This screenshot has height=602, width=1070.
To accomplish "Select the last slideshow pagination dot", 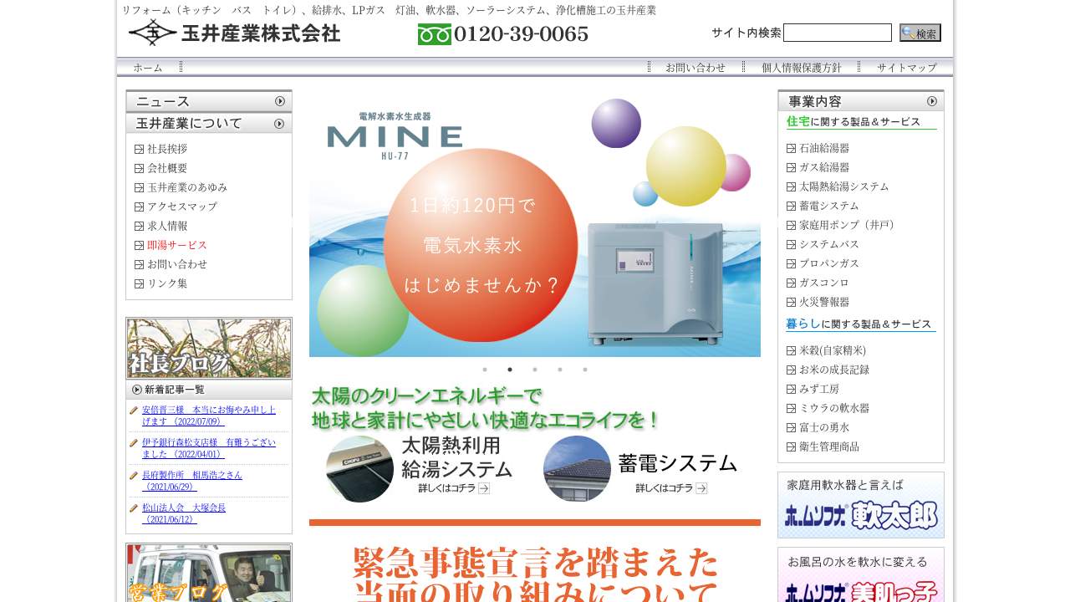I will click(585, 369).
